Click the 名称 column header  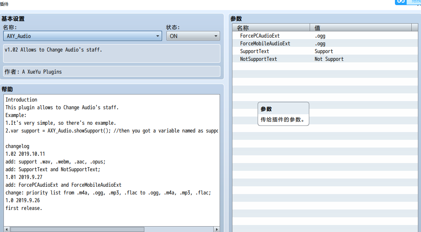point(271,27)
